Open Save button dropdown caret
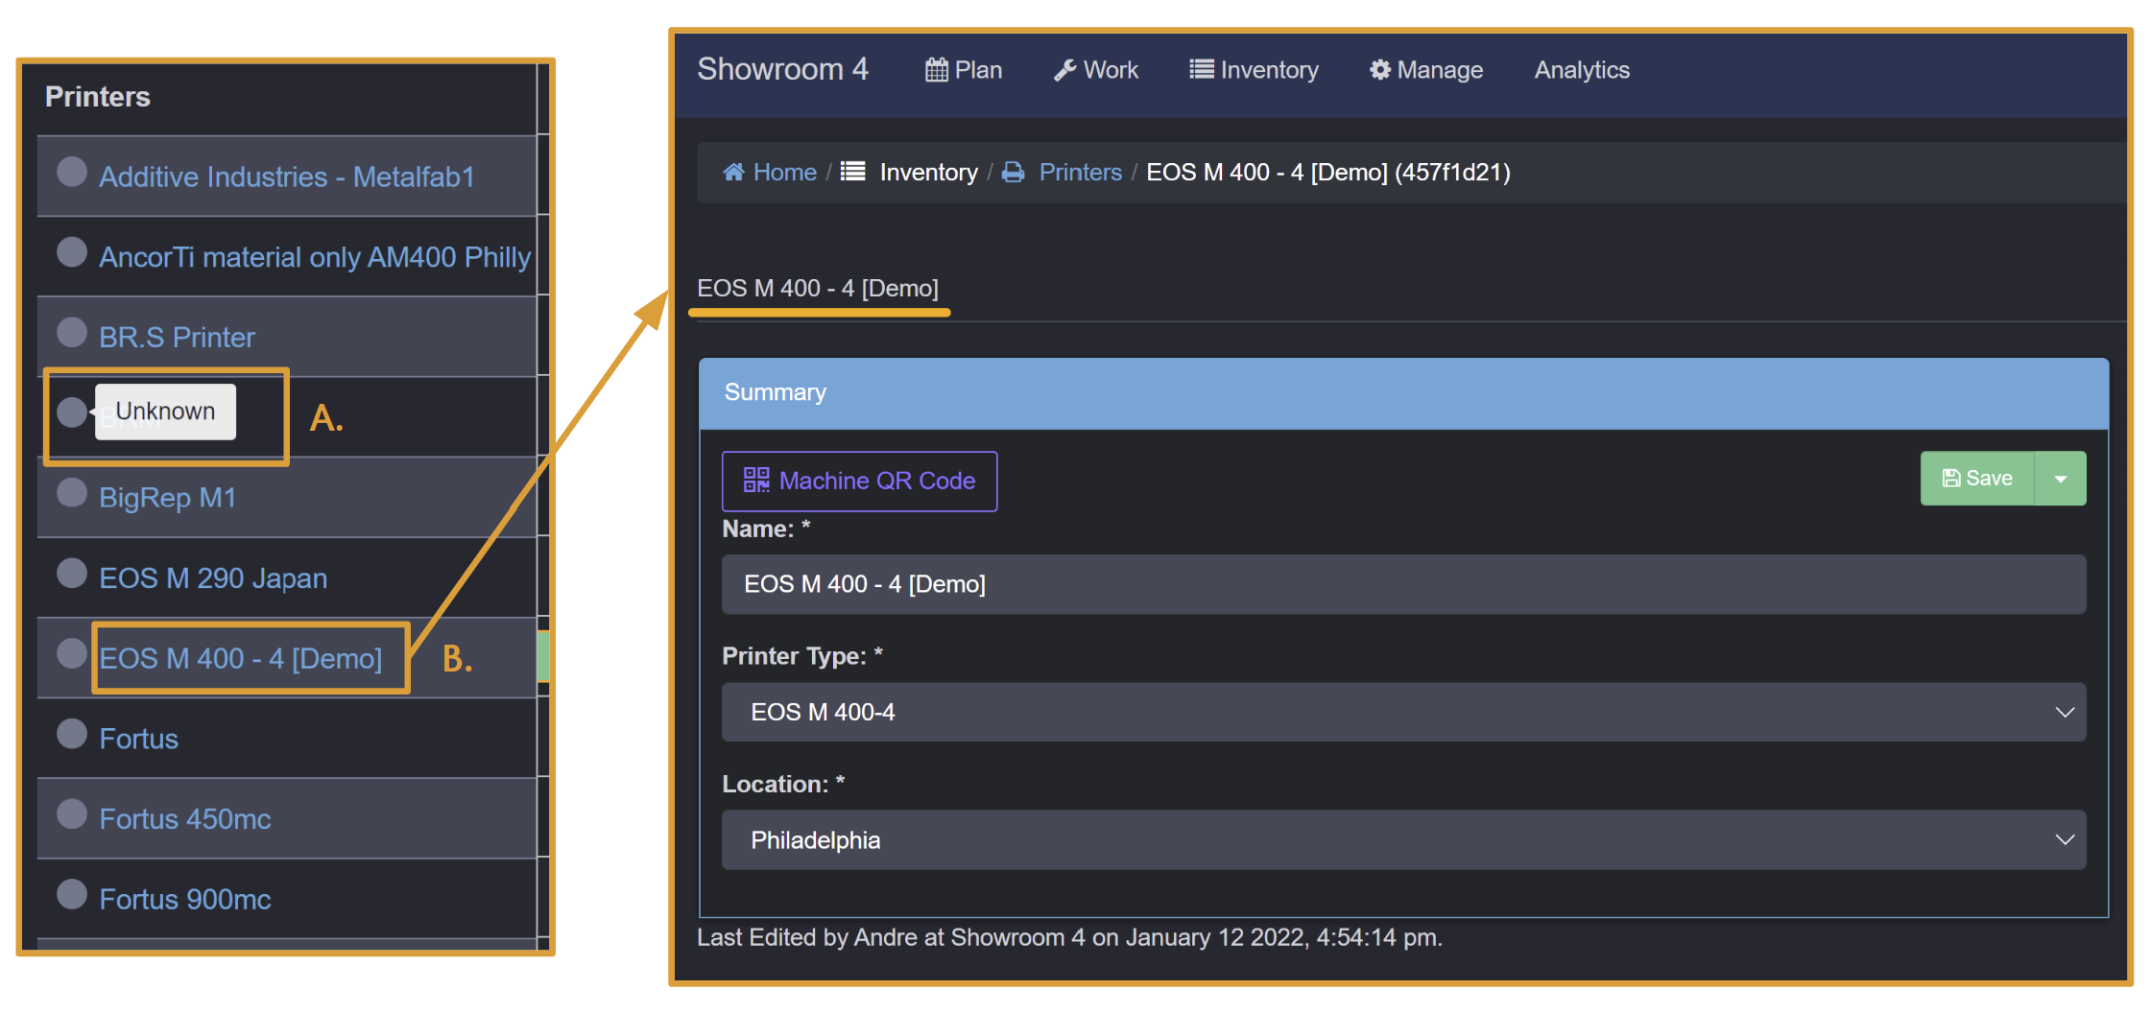 [2060, 478]
